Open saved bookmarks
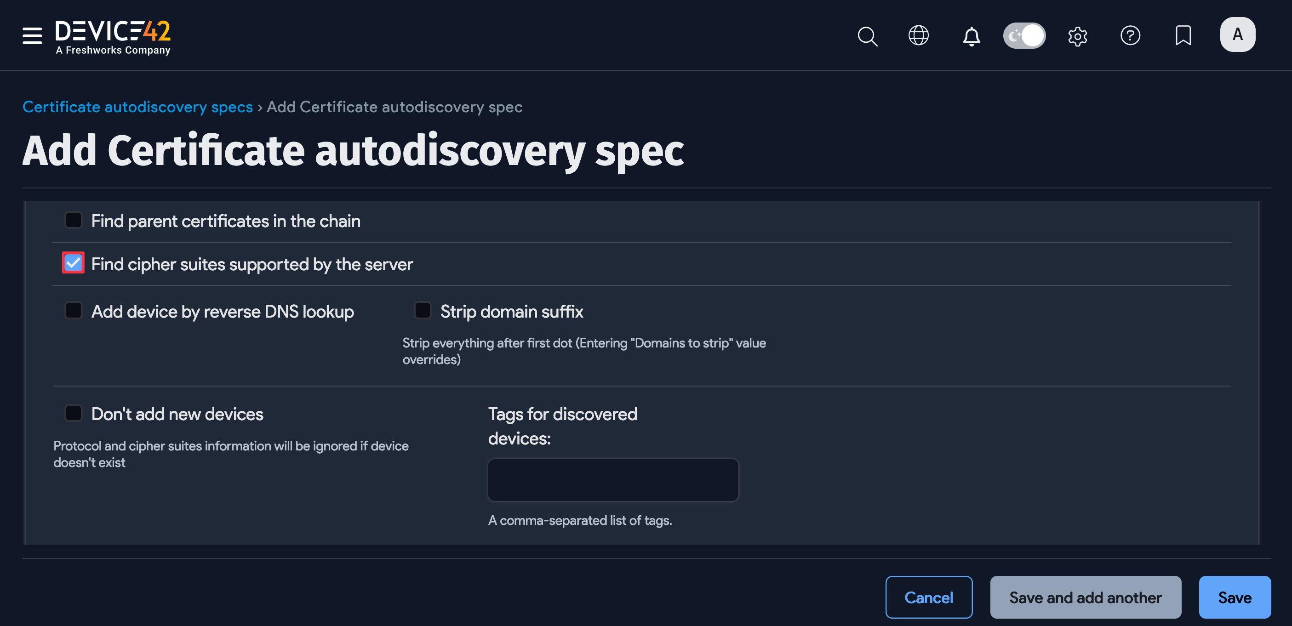 [x=1183, y=35]
